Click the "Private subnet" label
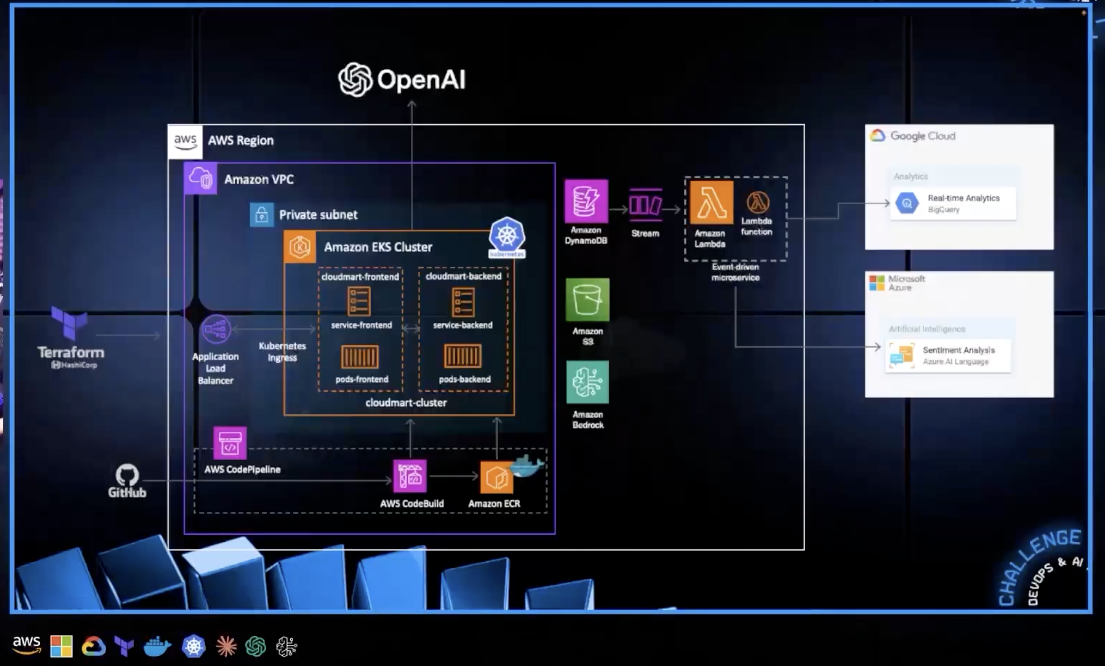 pos(318,215)
